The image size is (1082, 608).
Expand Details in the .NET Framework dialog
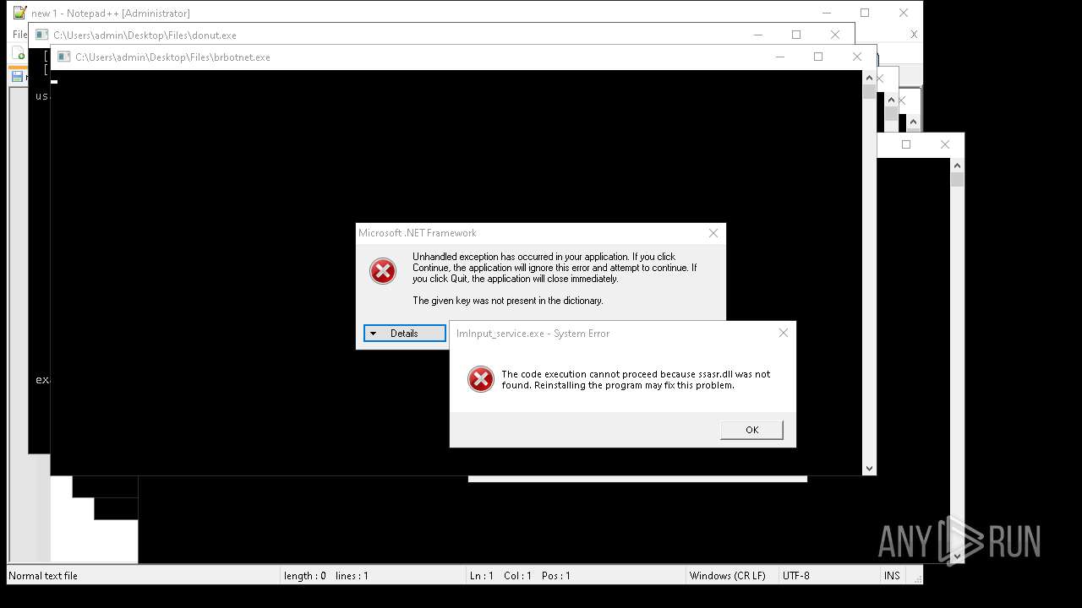[x=404, y=334]
